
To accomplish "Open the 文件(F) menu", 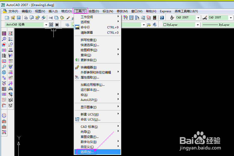I will tap(13, 11).
